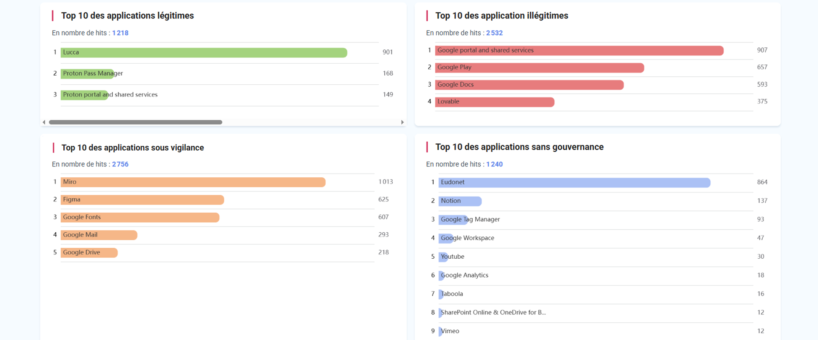Select the orange Miro bar
818x340 pixels.
click(x=193, y=182)
